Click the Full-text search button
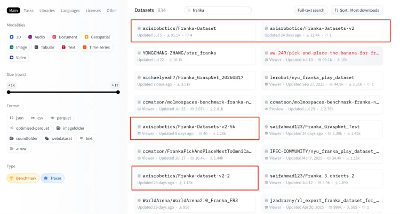The image size is (400, 214). pyautogui.click(x=311, y=10)
